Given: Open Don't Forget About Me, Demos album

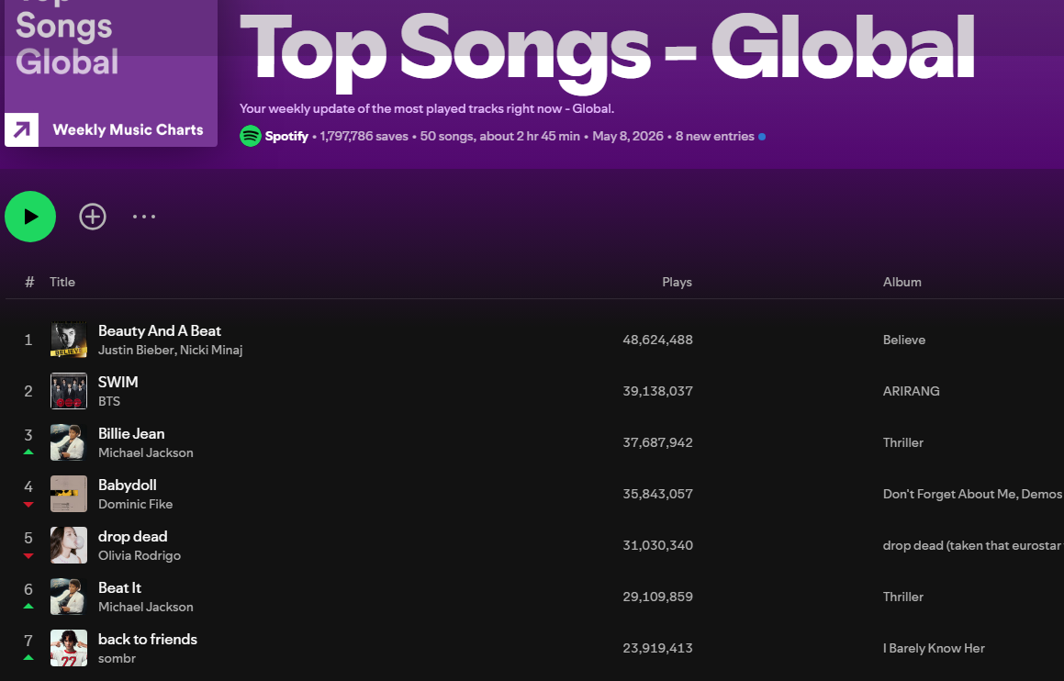Looking at the screenshot, I should [973, 495].
